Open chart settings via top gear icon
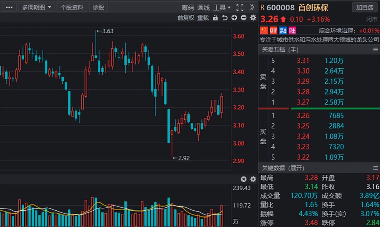380x227 pixels. [x=253, y=18]
